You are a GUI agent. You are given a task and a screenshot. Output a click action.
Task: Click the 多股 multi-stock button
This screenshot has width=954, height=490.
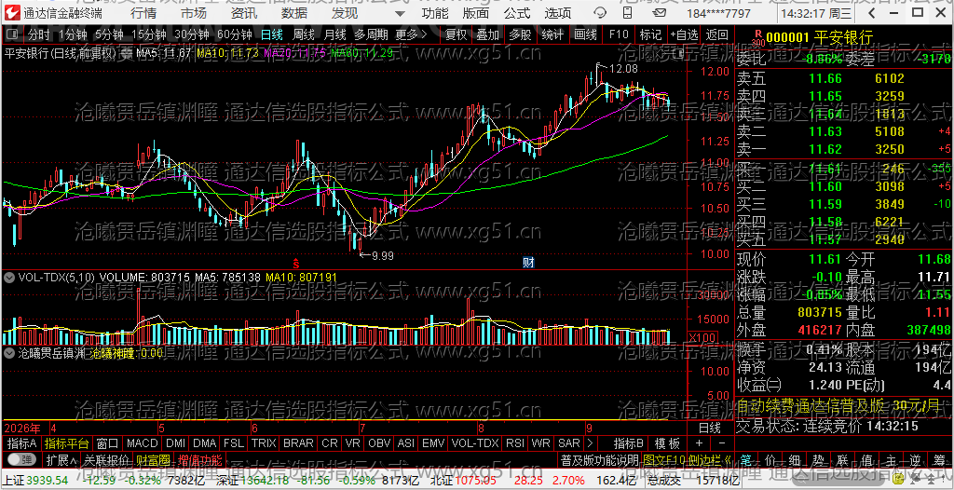[x=520, y=35]
